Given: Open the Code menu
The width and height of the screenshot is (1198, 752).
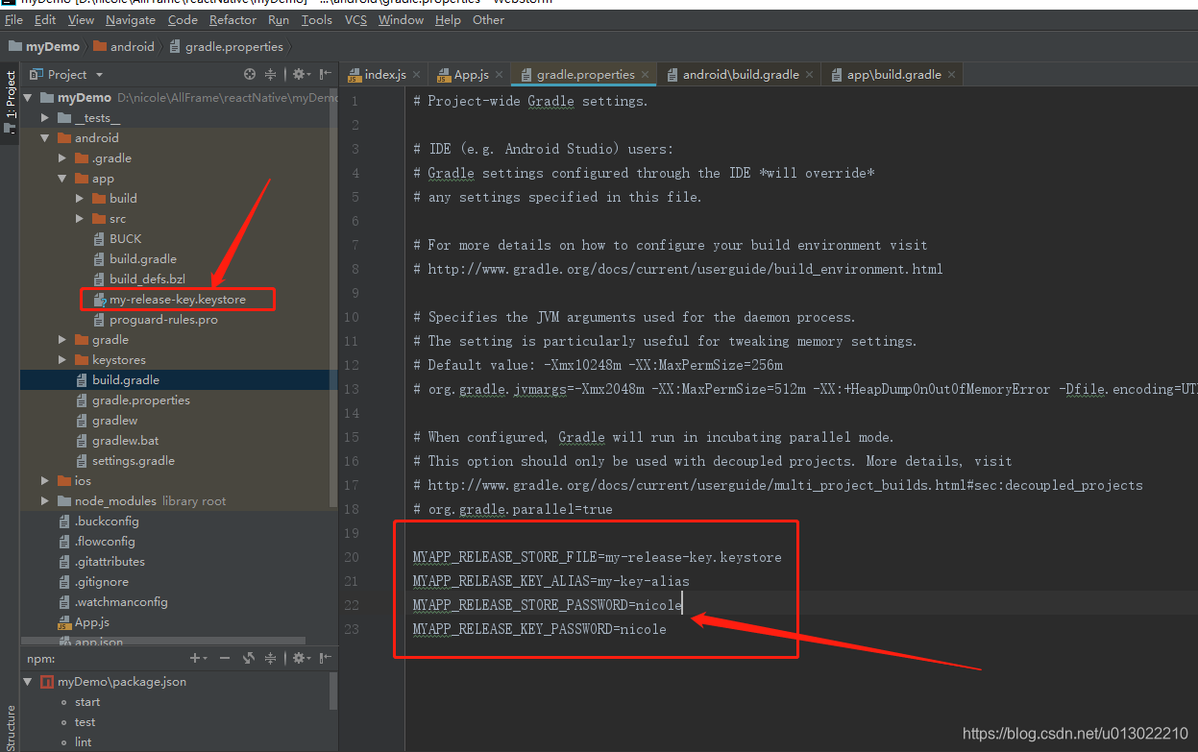Looking at the screenshot, I should click(x=183, y=19).
